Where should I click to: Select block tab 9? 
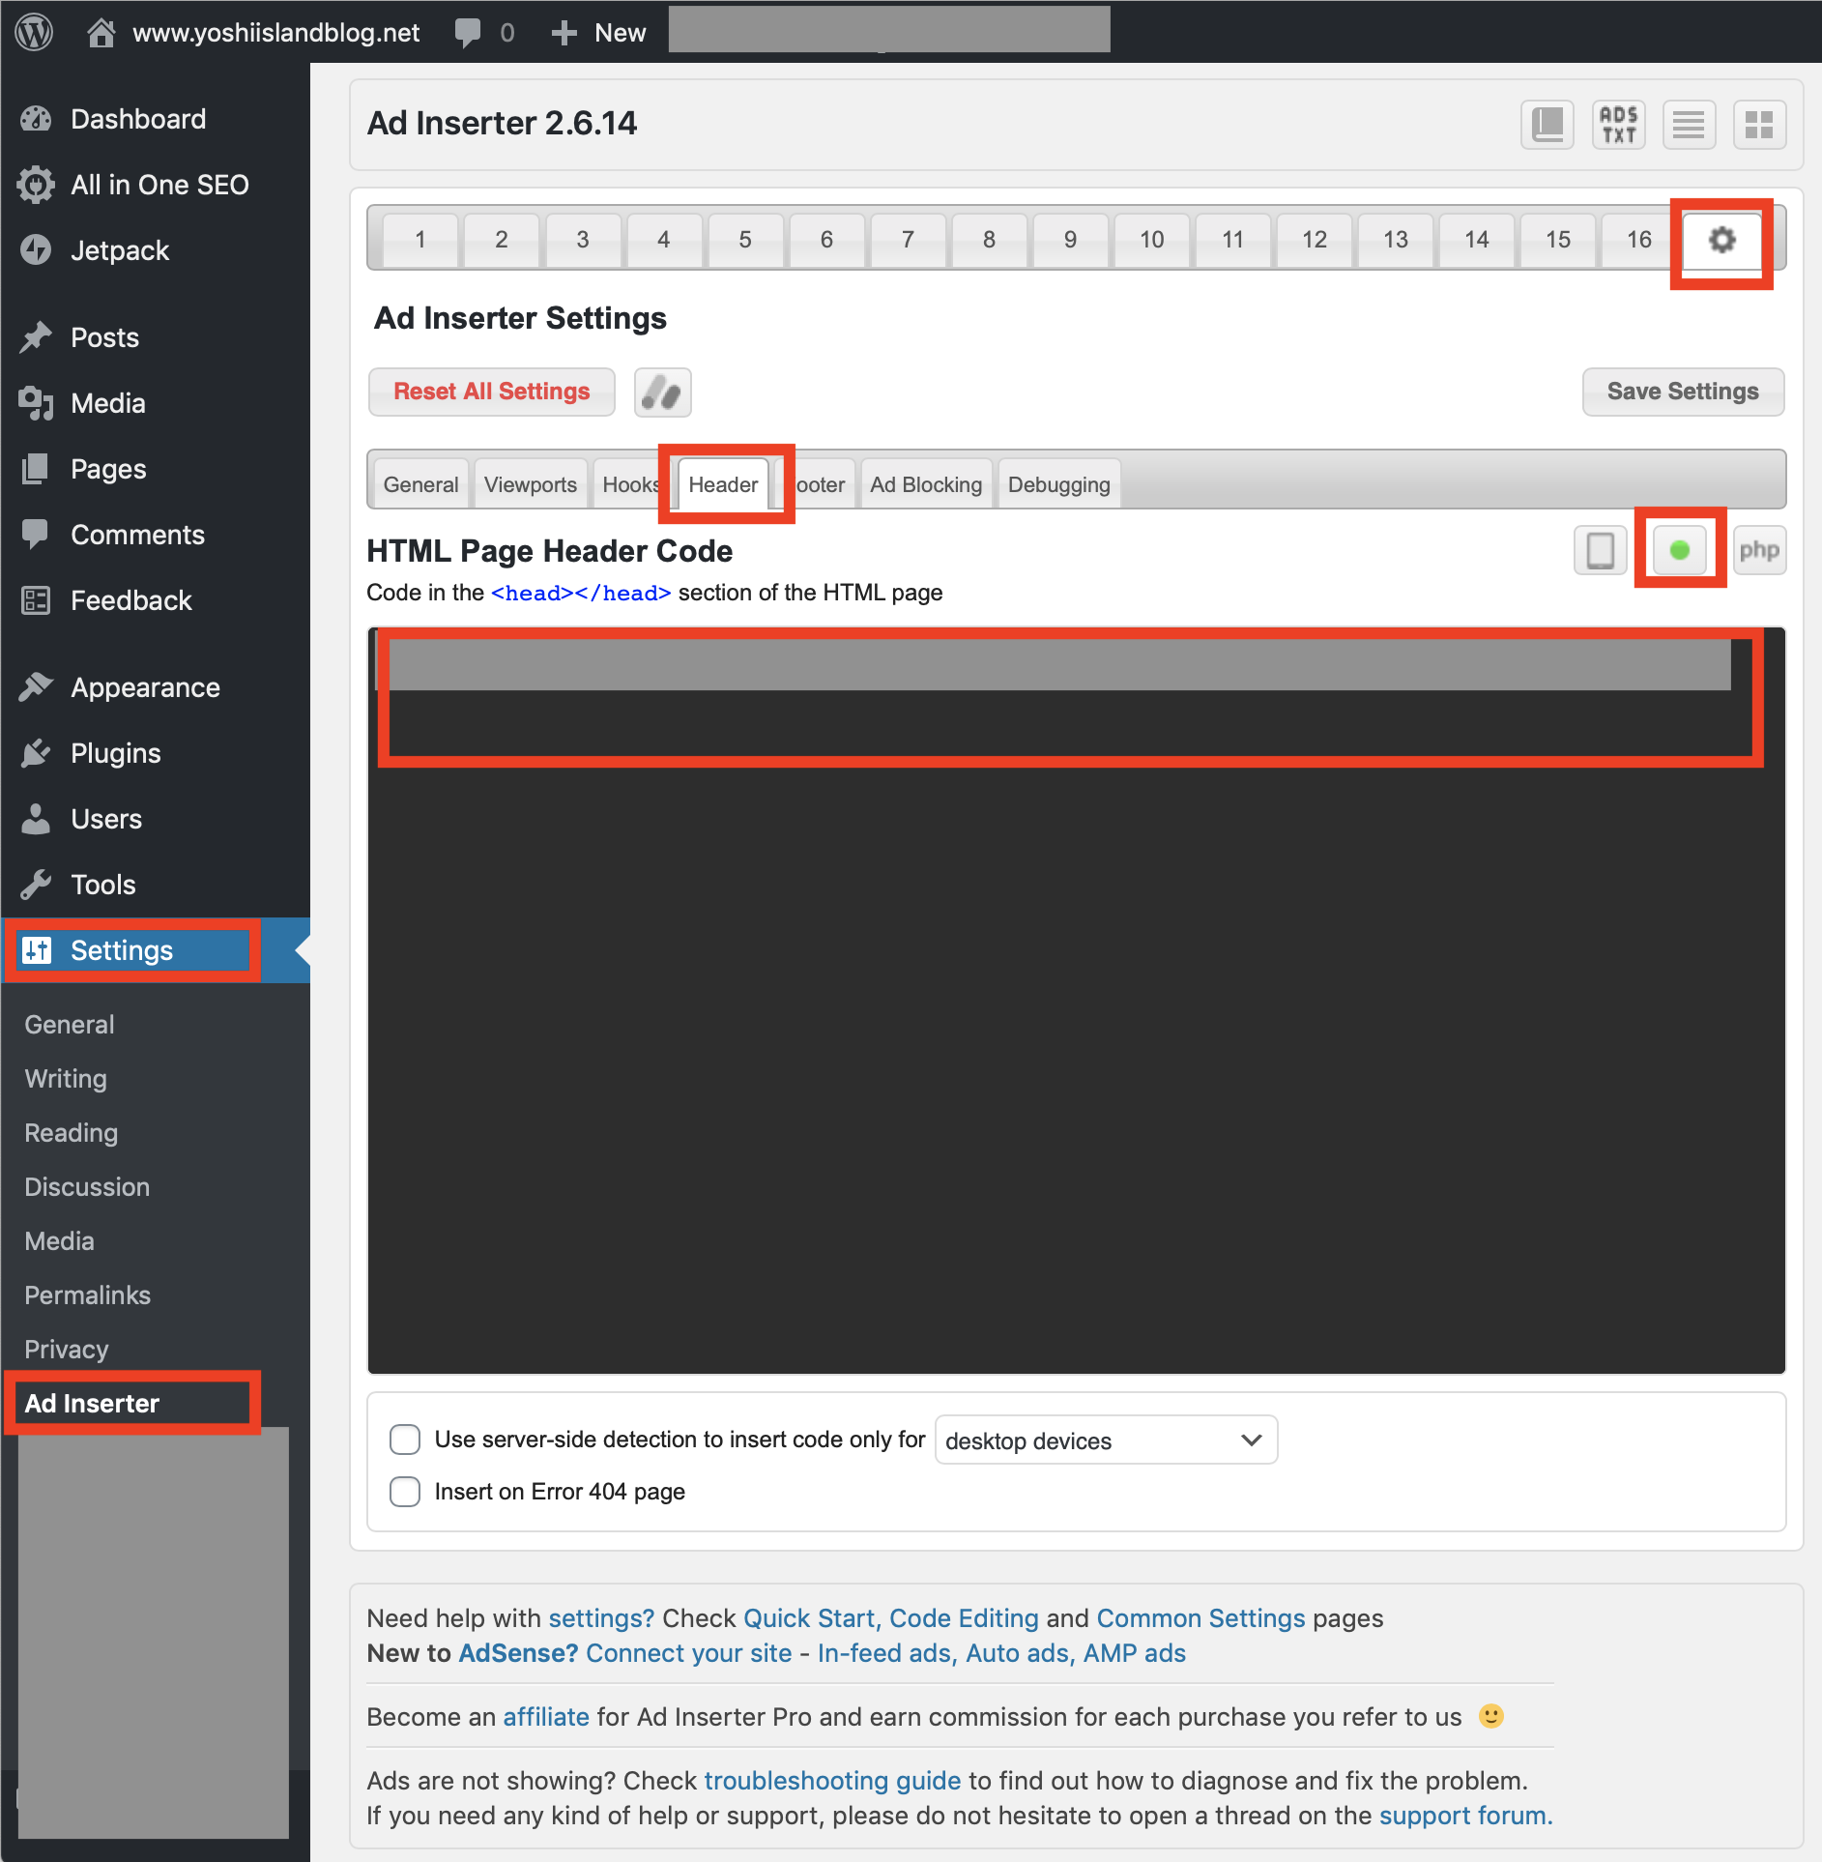pos(1070,240)
